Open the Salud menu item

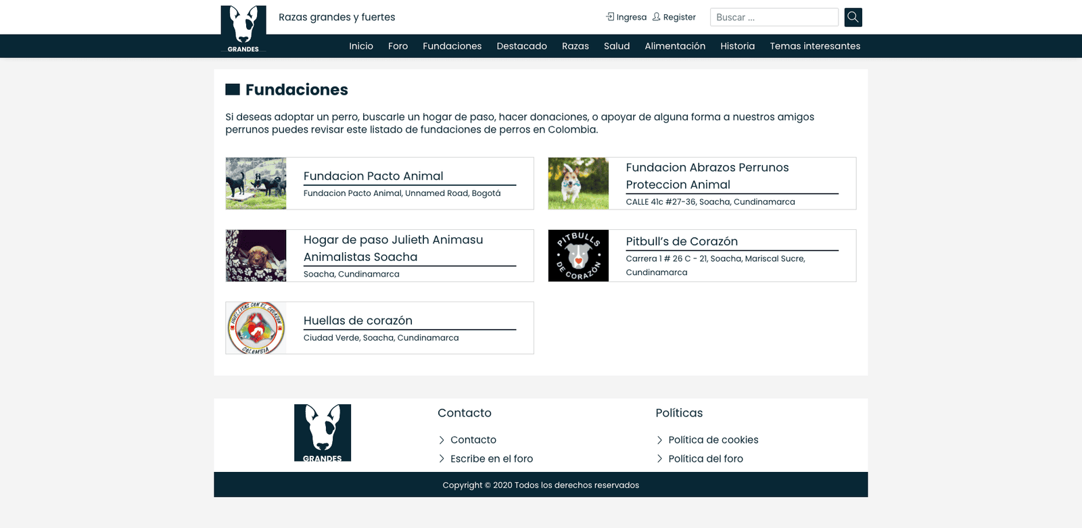tap(617, 46)
